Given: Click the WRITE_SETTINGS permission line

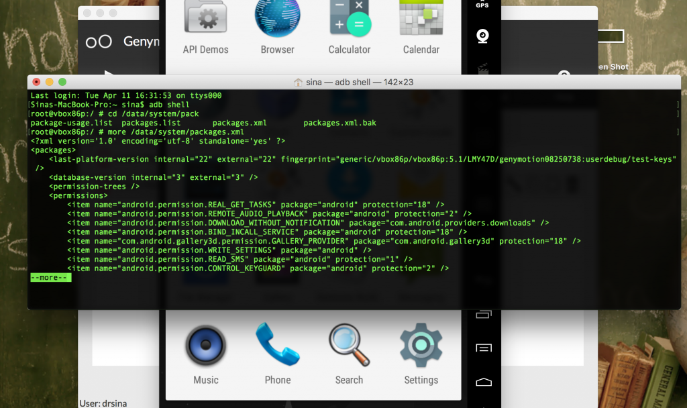Looking at the screenshot, I should click(x=219, y=250).
